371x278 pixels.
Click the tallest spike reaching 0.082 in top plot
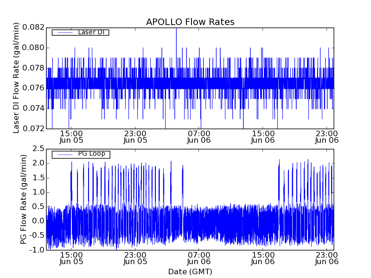176,30
